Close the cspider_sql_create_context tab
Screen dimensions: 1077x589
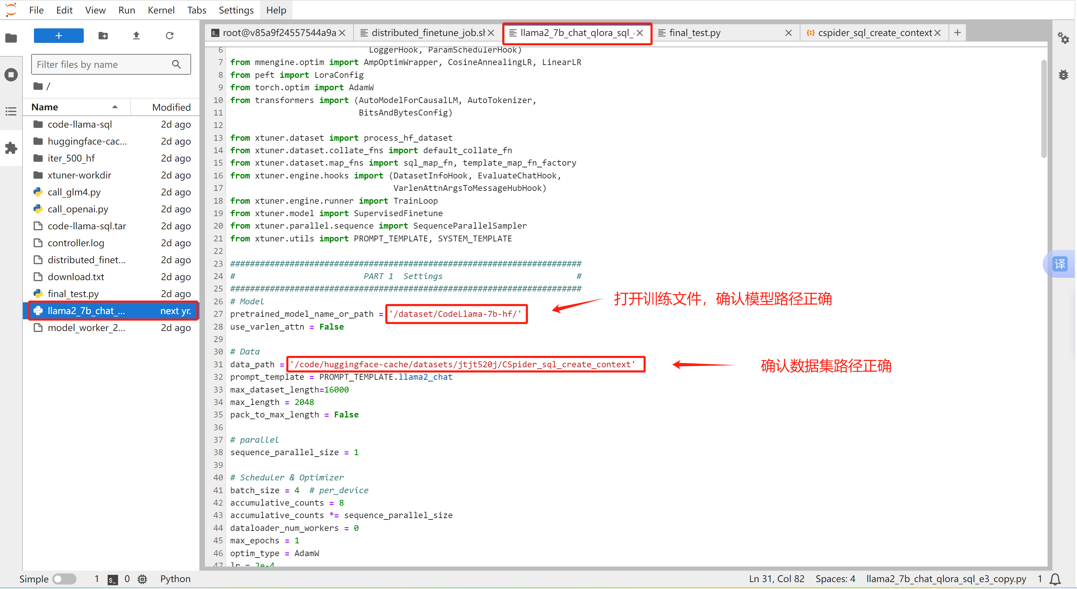(937, 33)
